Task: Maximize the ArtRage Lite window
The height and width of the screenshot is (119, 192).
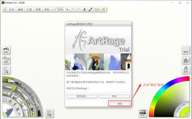Action: (x=180, y=3)
